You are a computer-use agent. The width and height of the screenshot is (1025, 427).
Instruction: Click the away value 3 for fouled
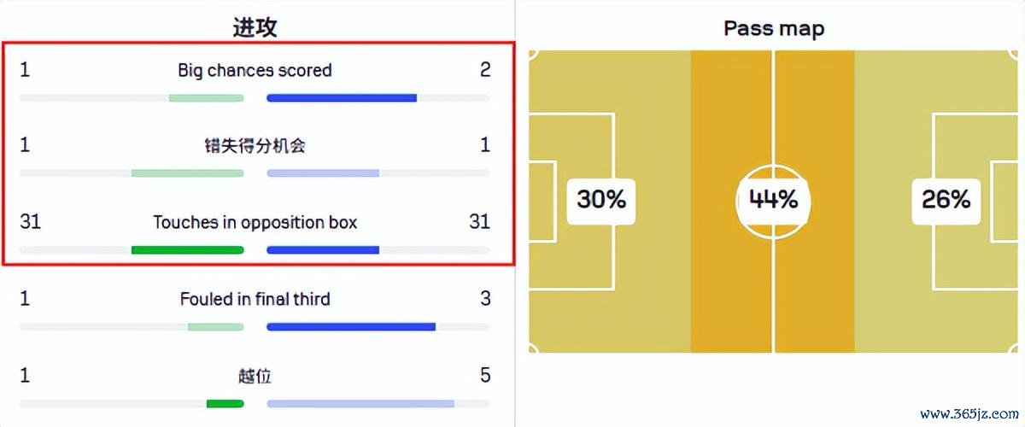pos(485,299)
